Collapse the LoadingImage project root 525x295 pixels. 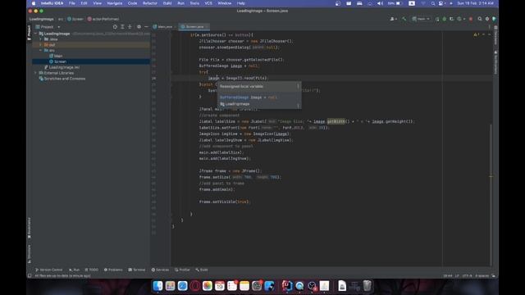[36, 34]
